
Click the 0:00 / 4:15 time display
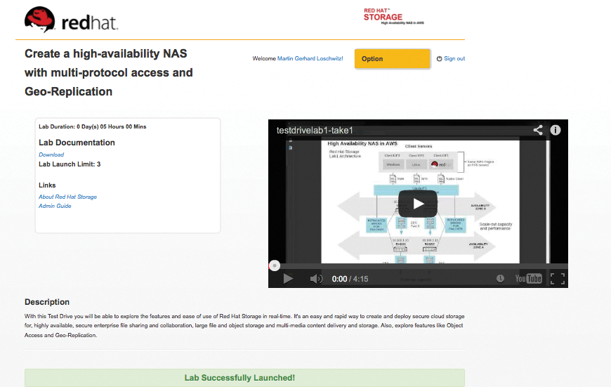[350, 279]
